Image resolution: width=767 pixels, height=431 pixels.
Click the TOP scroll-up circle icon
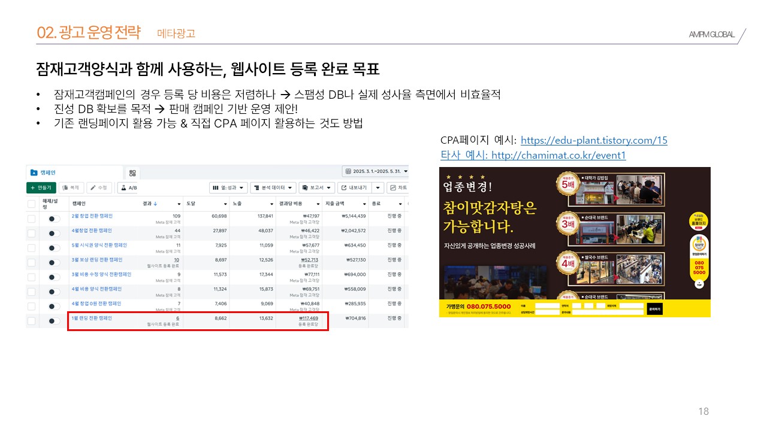point(699,284)
